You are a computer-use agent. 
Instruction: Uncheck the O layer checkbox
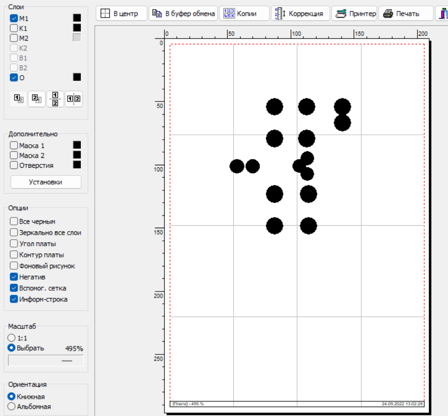[14, 77]
